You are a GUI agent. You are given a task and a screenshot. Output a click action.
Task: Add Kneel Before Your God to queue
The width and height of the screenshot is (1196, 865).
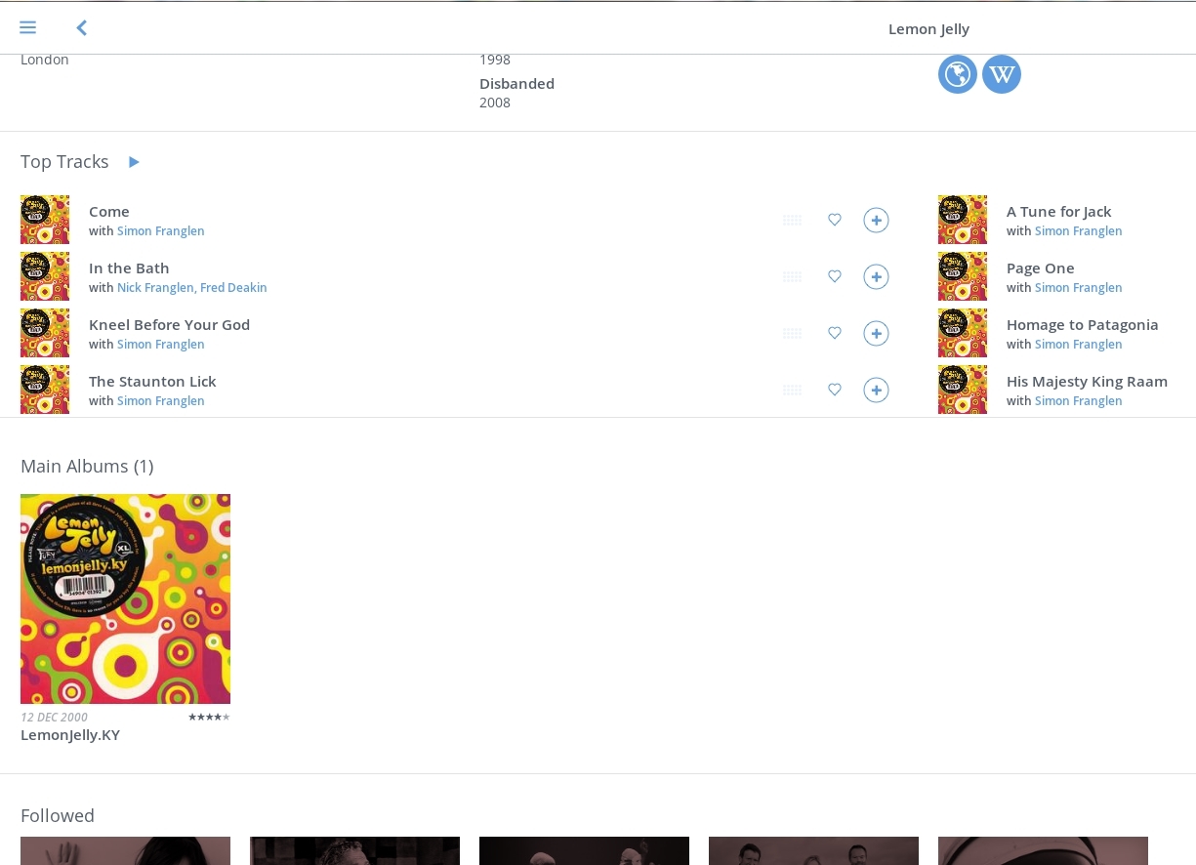876,334
